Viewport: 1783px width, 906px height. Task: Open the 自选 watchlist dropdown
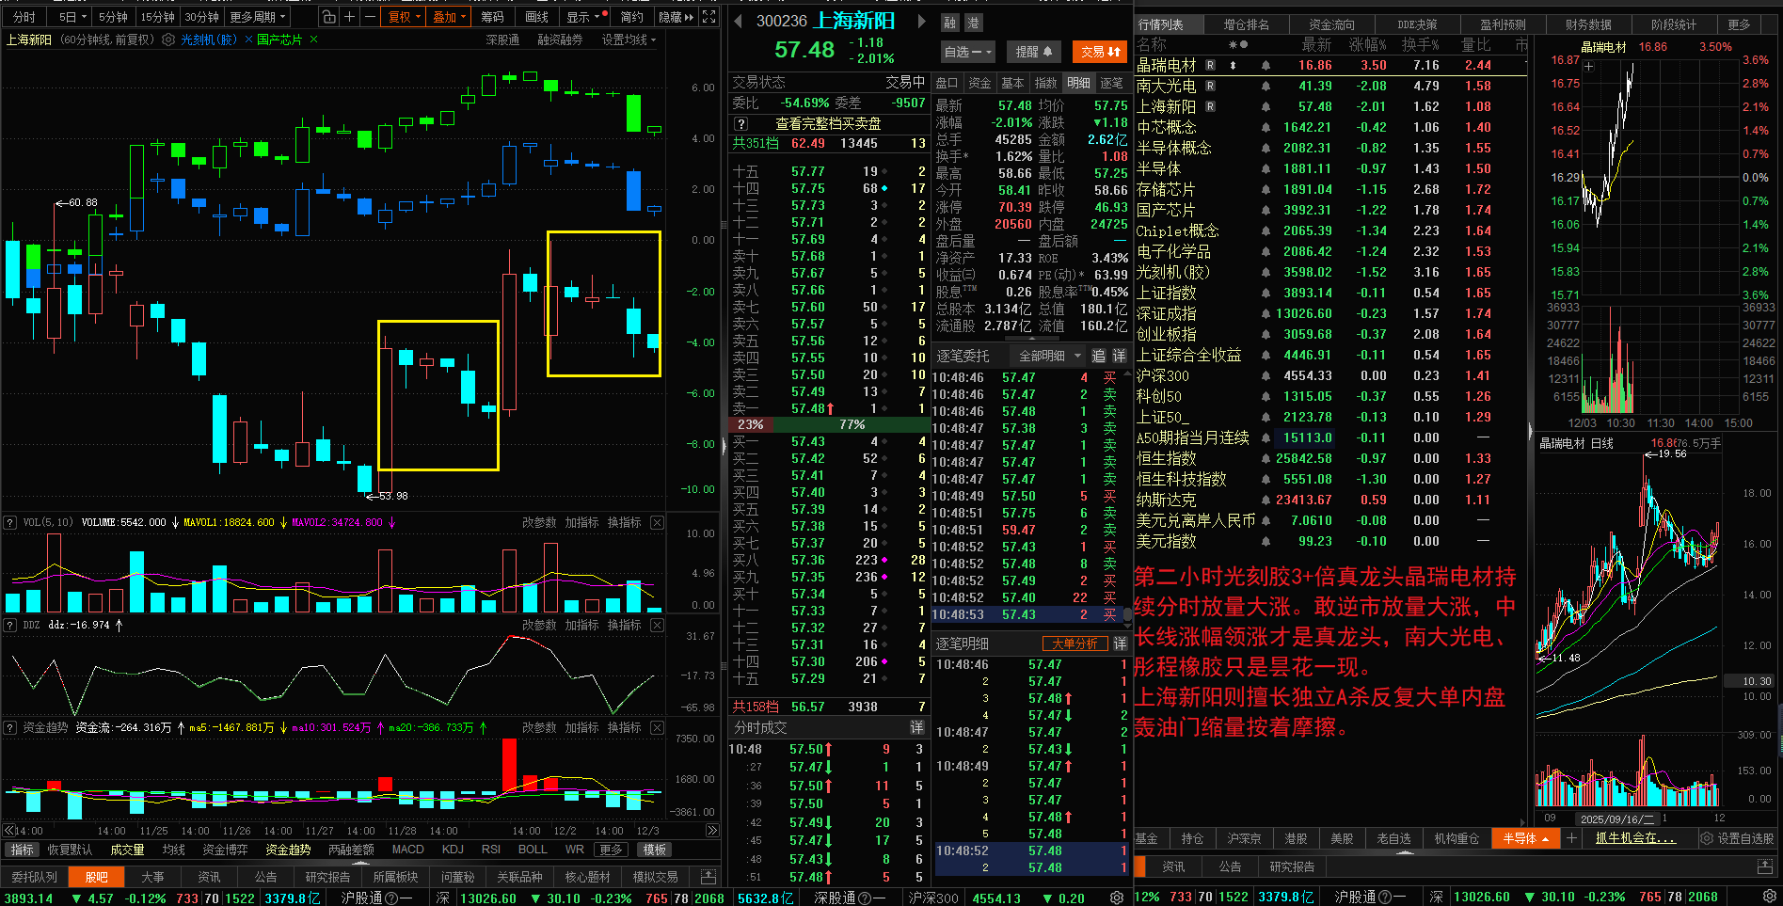click(x=967, y=52)
